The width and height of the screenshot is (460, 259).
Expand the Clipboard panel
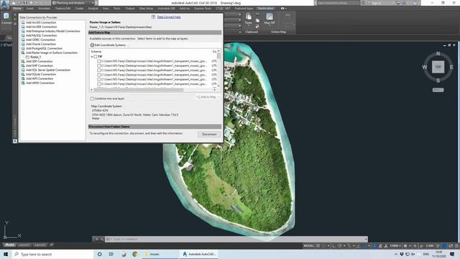[x=252, y=32]
